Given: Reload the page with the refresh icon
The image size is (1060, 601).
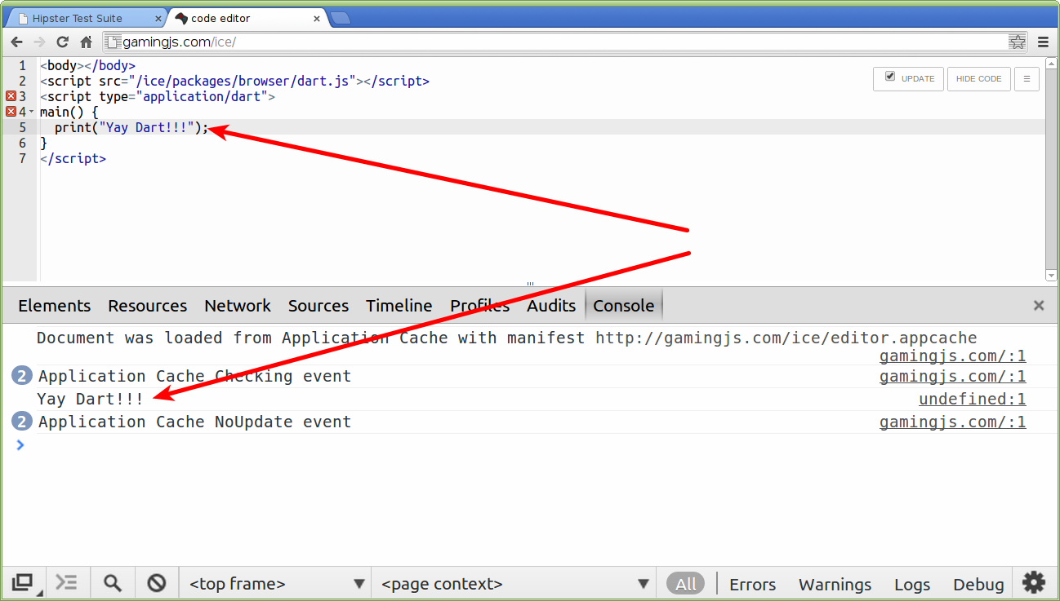Looking at the screenshot, I should (62, 42).
